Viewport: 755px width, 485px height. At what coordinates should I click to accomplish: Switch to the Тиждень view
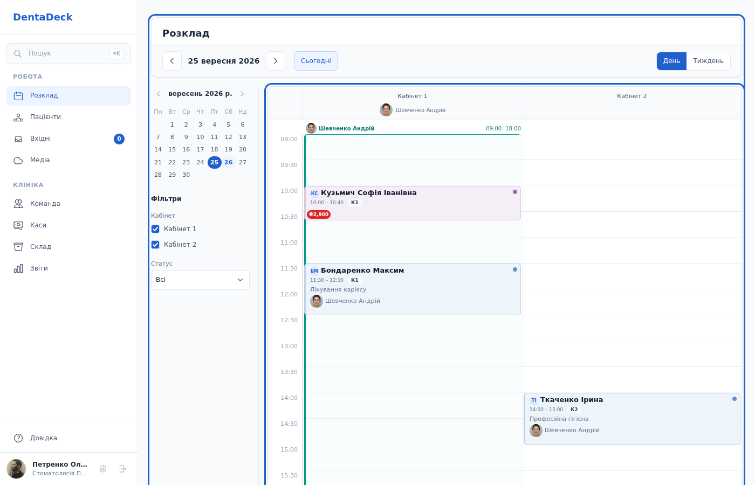pyautogui.click(x=708, y=61)
